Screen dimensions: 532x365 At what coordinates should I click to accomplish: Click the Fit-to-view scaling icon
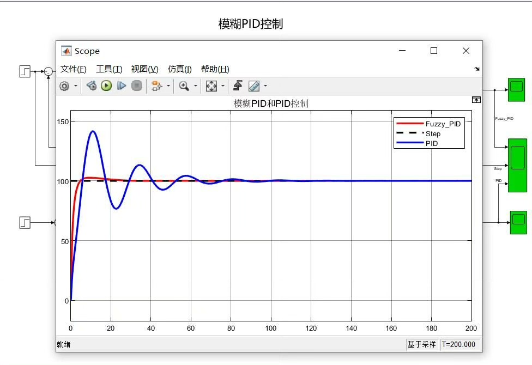[211, 86]
